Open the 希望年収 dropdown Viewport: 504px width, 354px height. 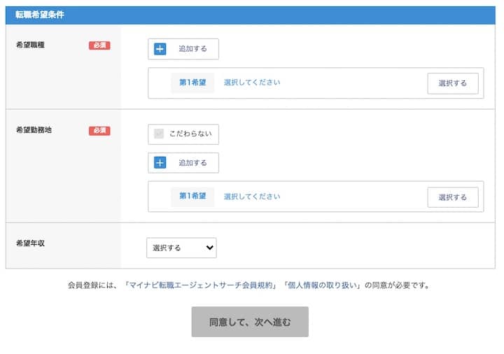[x=181, y=248]
